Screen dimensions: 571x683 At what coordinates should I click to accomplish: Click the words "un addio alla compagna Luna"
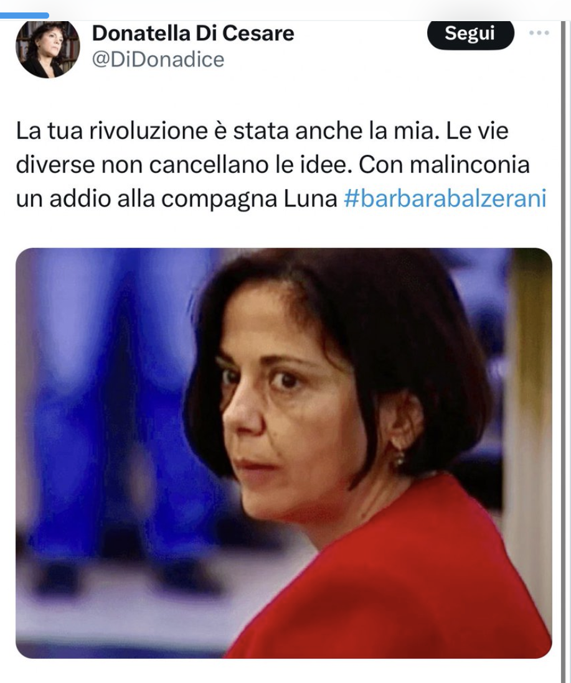(177, 199)
